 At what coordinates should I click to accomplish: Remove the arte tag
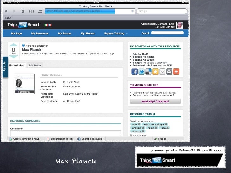139,124
